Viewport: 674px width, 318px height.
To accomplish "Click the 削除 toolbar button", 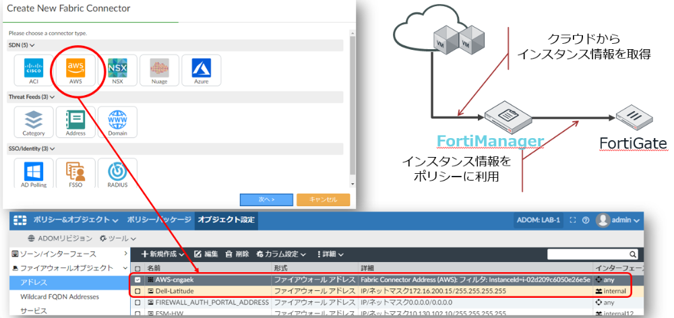I will click(237, 254).
